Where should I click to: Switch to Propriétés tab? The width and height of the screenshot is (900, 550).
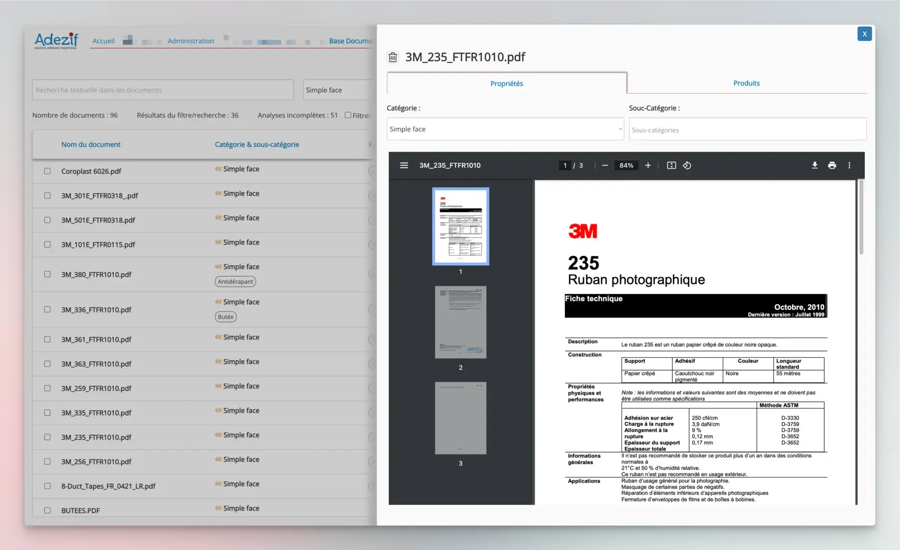506,83
